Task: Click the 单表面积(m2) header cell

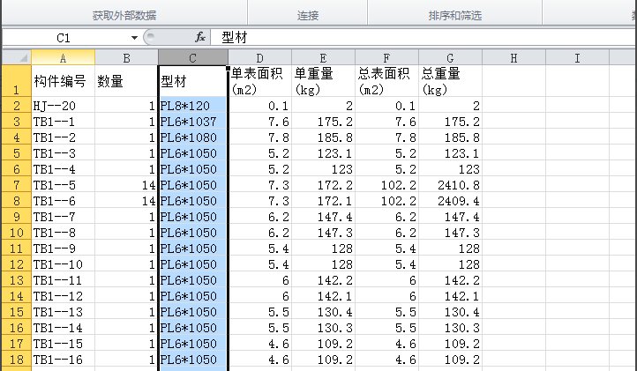Action: pos(259,81)
